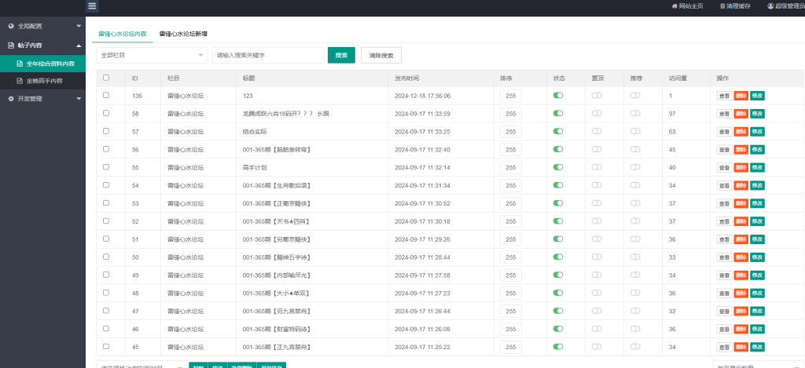Expand 开奖管理 sidebar section
The width and height of the screenshot is (805, 368).
point(42,99)
